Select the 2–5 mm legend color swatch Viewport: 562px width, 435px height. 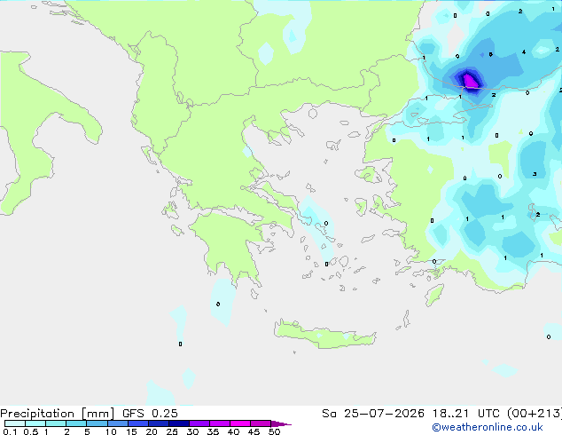76,423
